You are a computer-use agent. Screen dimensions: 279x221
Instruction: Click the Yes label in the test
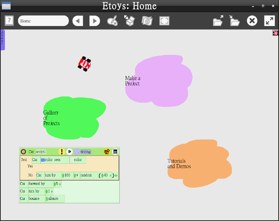(x=30, y=166)
